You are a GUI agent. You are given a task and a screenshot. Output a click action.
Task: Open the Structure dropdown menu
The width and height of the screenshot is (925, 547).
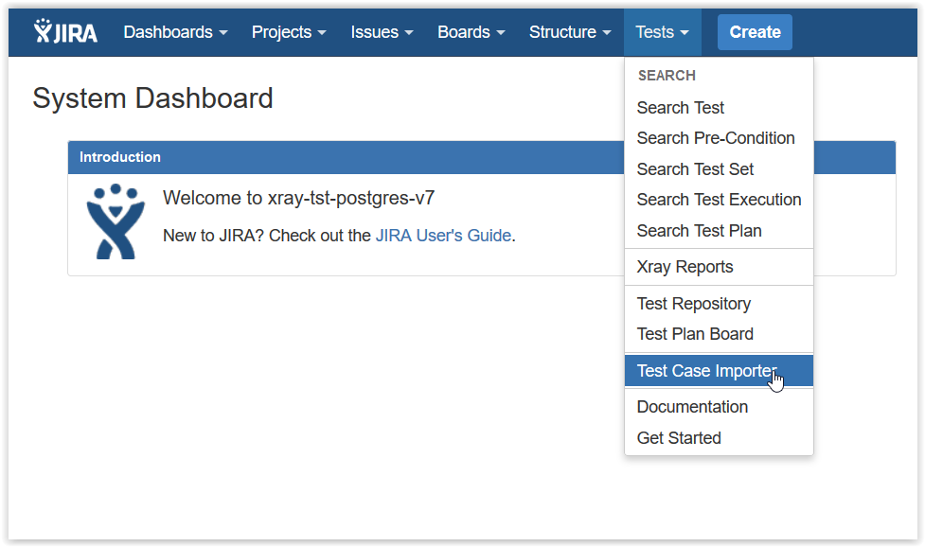coord(570,32)
